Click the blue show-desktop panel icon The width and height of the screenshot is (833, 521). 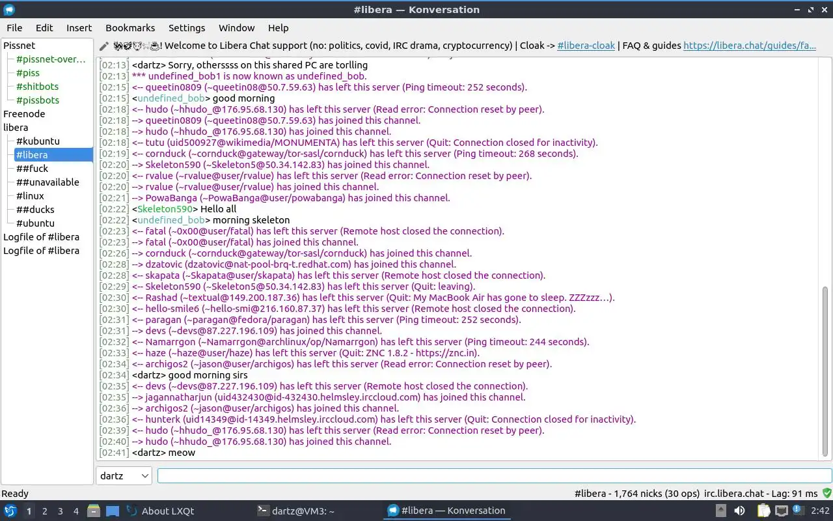(x=113, y=511)
